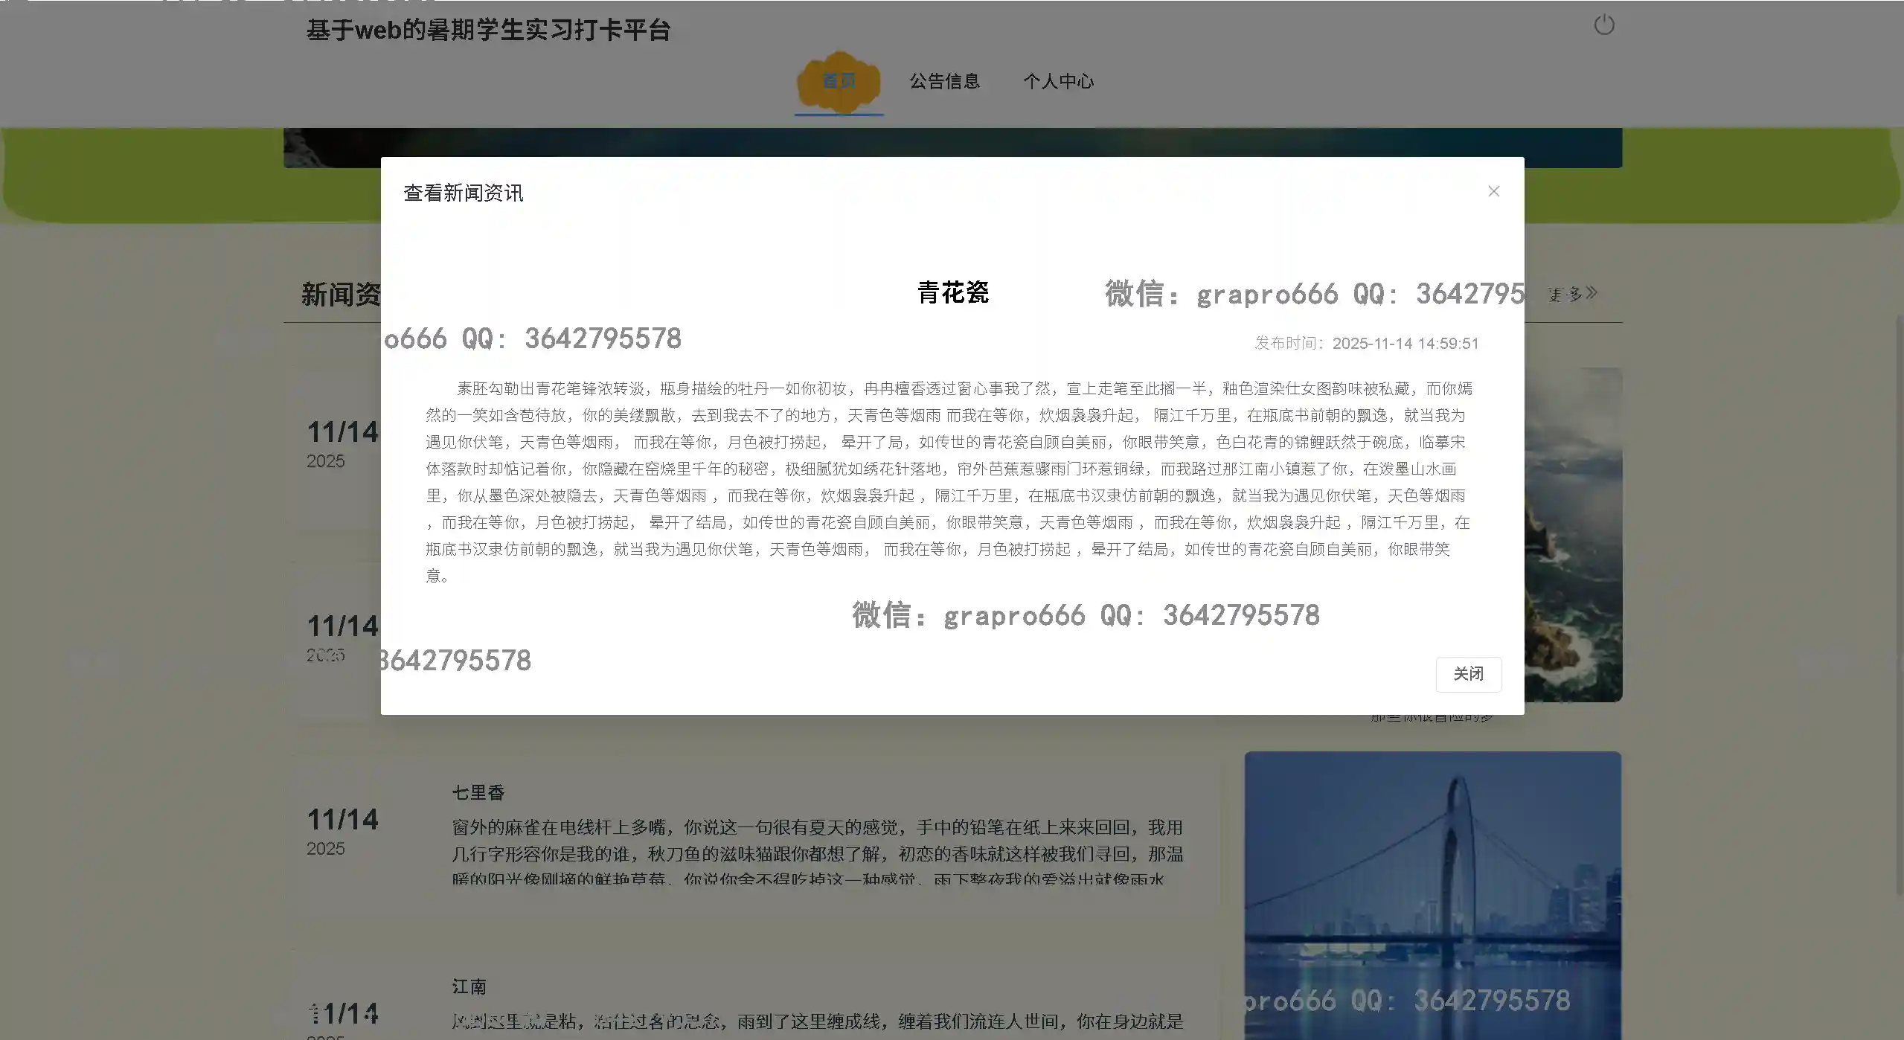Click the 11/14 date beside 七里香
This screenshot has width=1904, height=1040.
pyautogui.click(x=342, y=820)
